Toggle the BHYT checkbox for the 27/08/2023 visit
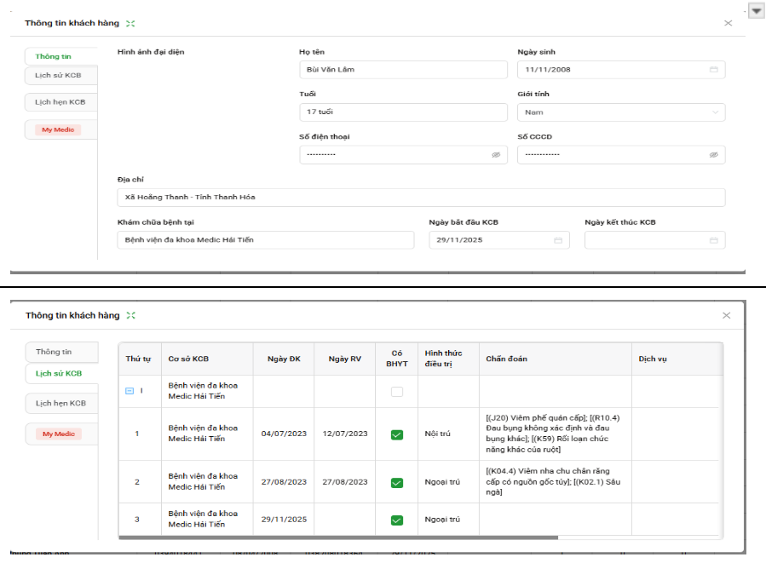The image size is (766, 563). [396, 482]
